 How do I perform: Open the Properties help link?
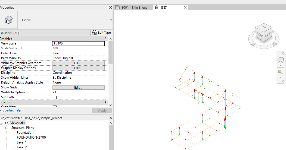click(x=10, y=110)
